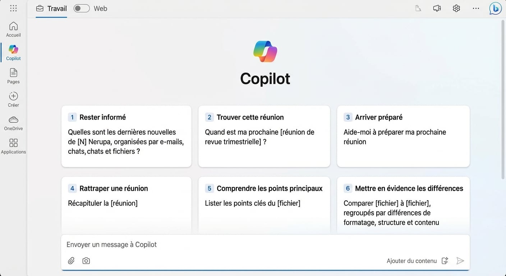Open the Copilot sidebar icon
This screenshot has width=506, height=276.
[x=13, y=52]
